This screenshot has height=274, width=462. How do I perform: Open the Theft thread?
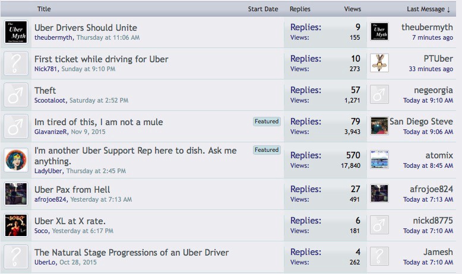coord(45,90)
